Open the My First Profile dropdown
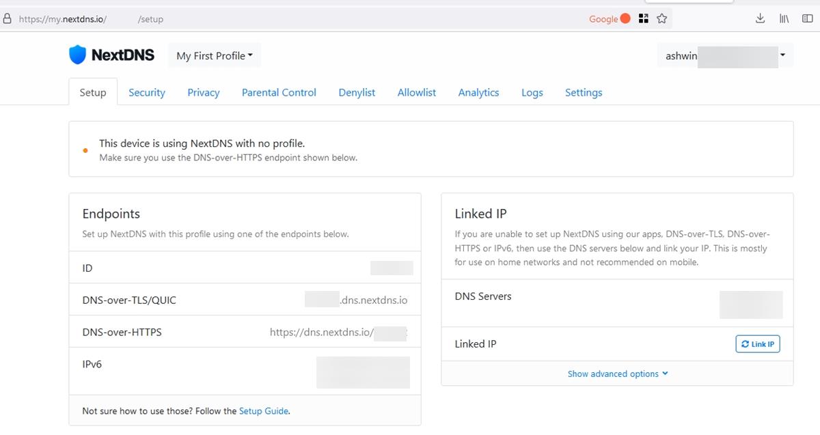 coord(215,56)
